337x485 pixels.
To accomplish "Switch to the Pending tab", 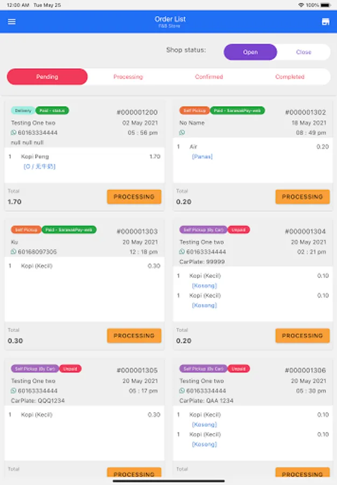I will point(47,77).
